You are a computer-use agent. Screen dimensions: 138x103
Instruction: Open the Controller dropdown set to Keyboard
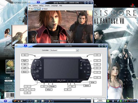(64, 50)
